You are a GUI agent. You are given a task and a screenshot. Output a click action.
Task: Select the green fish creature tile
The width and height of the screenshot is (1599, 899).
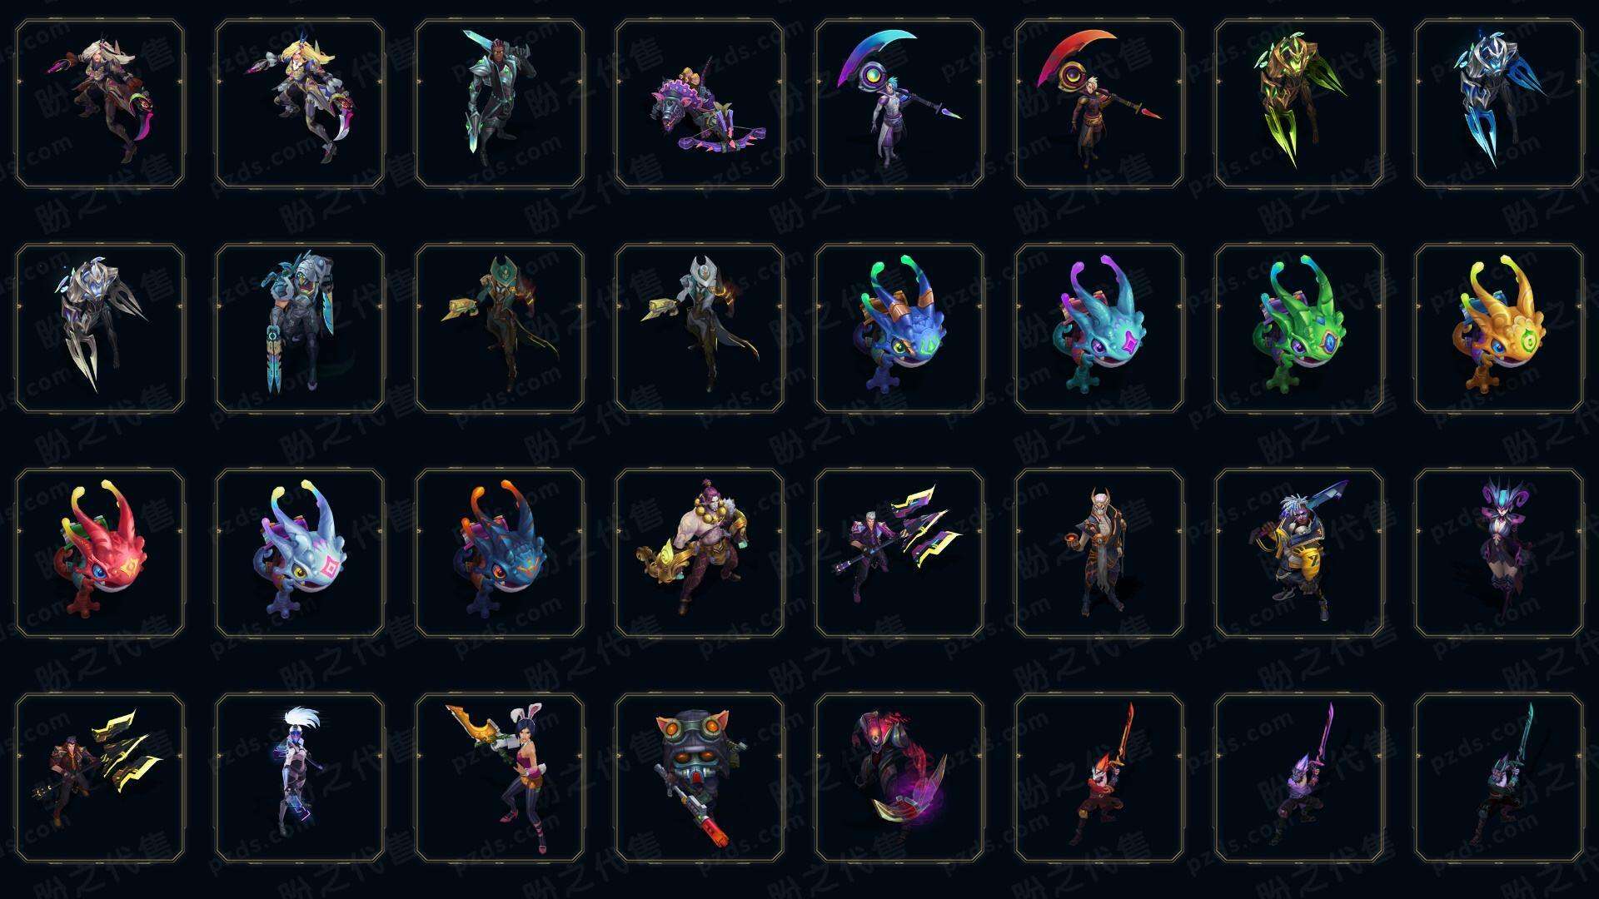click(1299, 328)
